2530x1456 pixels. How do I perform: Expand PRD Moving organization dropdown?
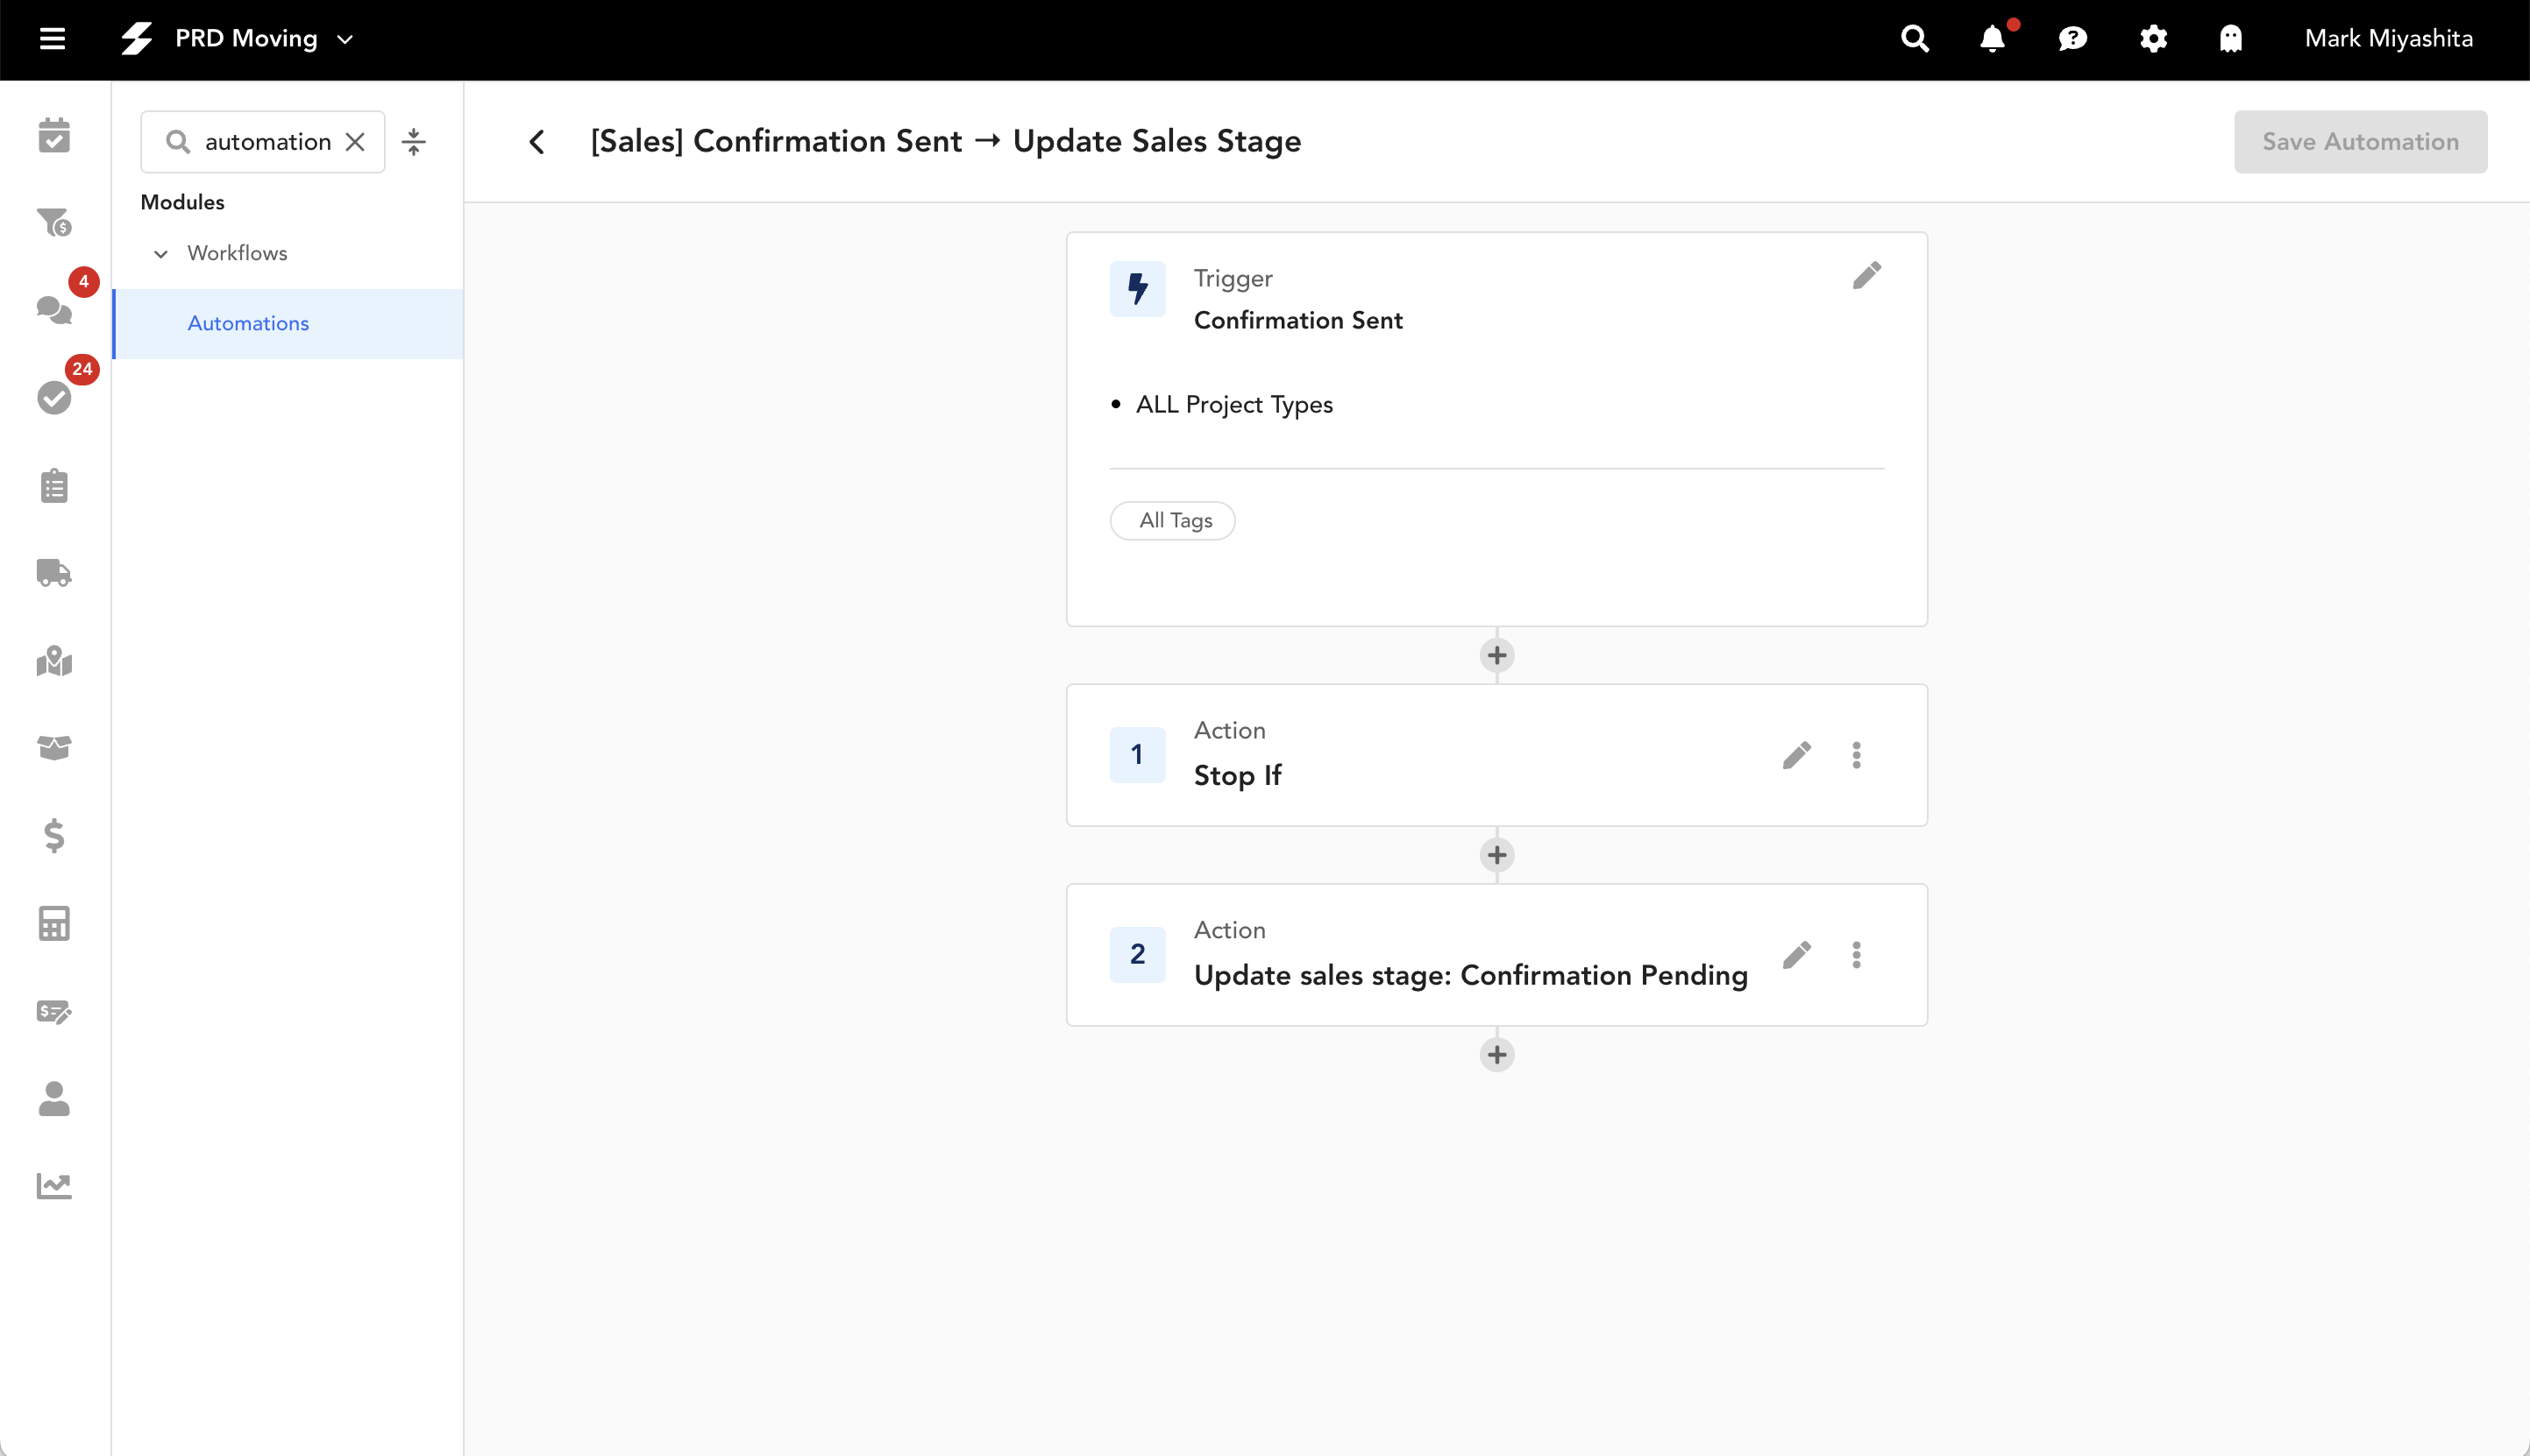345,39
